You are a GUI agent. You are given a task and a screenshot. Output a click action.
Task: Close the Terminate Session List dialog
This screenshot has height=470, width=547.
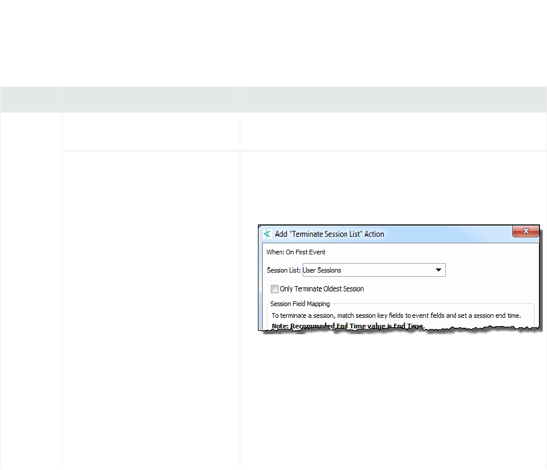coord(526,231)
